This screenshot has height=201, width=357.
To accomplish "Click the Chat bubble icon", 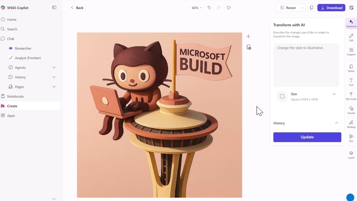I will (x=3, y=38).
